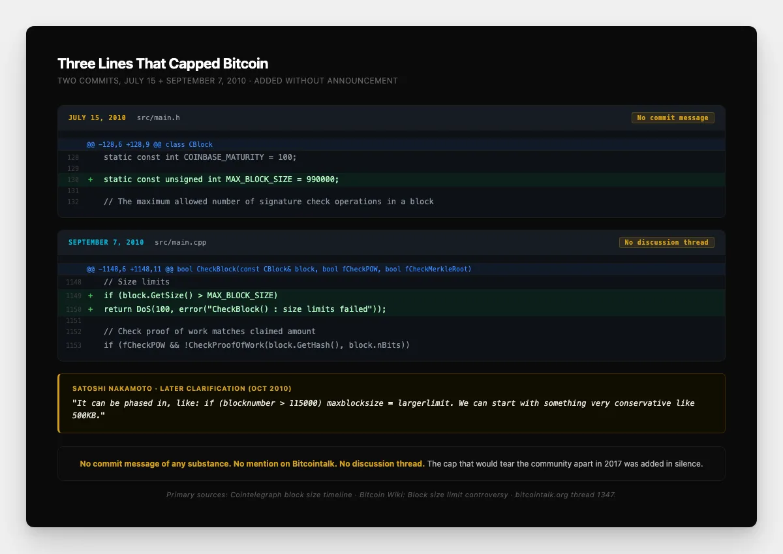Click line number 1153 in the gutter

pyautogui.click(x=74, y=345)
